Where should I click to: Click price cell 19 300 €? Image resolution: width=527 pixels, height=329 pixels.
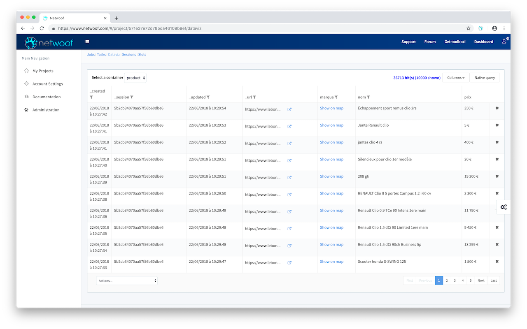[471, 176]
